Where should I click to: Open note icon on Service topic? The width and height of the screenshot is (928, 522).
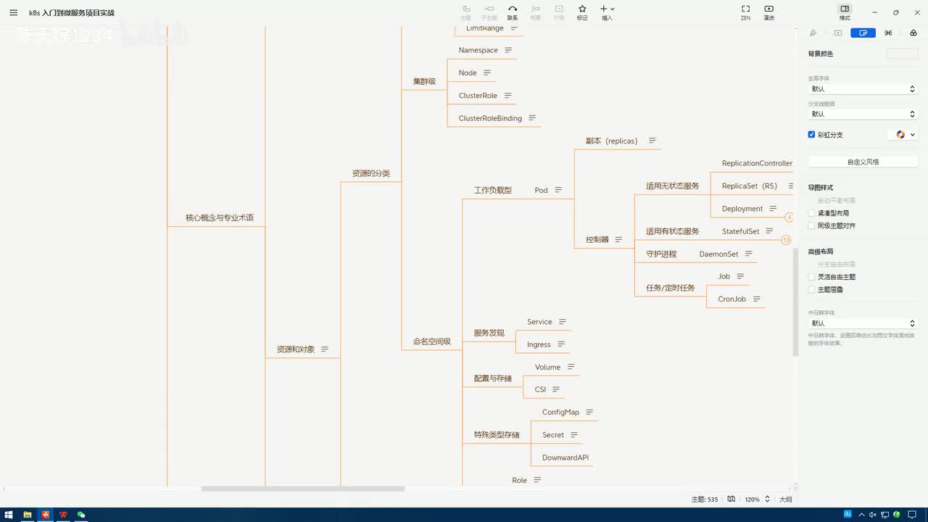(x=562, y=322)
